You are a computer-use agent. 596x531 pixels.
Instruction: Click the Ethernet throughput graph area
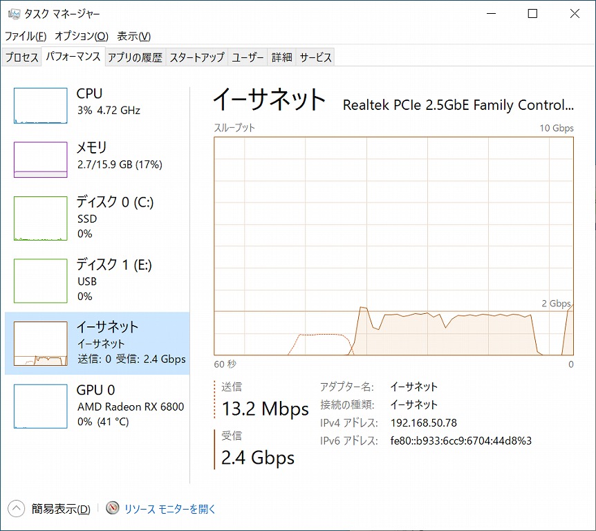pos(393,245)
